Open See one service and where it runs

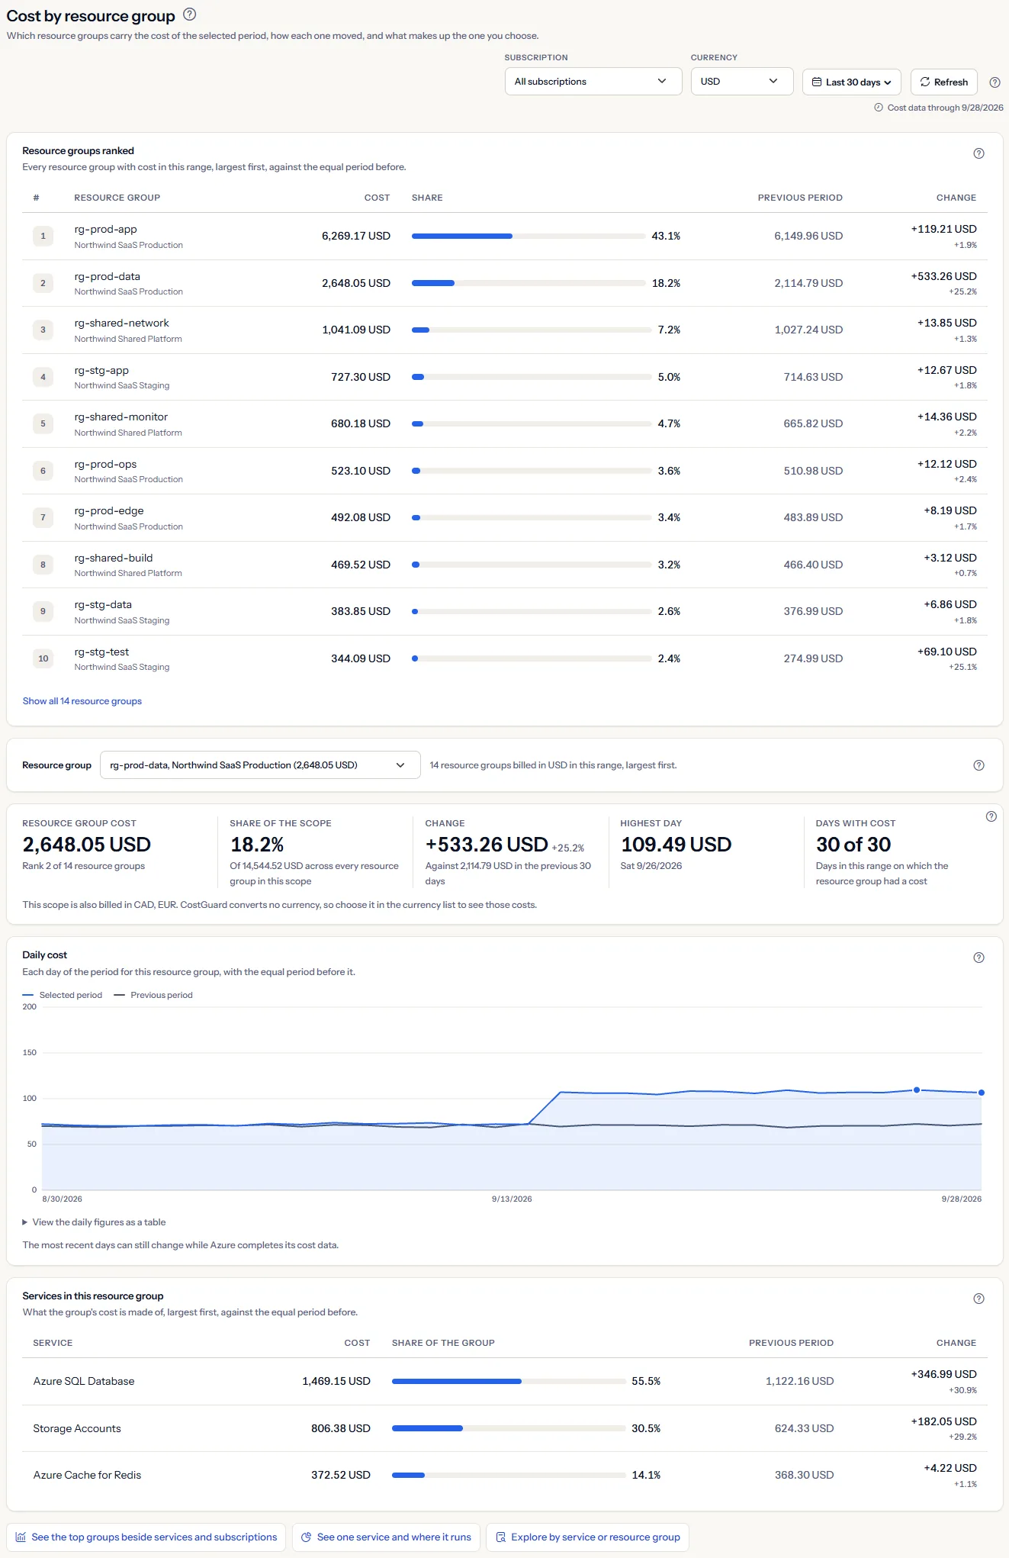coord(386,1537)
